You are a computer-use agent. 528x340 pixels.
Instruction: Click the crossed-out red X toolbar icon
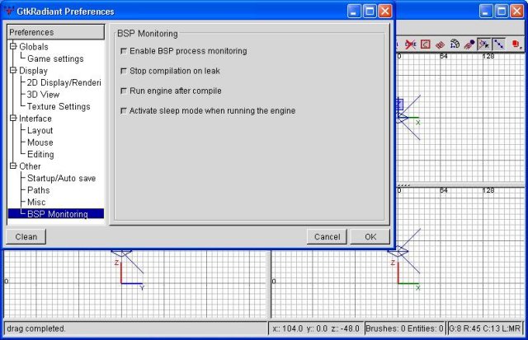tap(410, 44)
